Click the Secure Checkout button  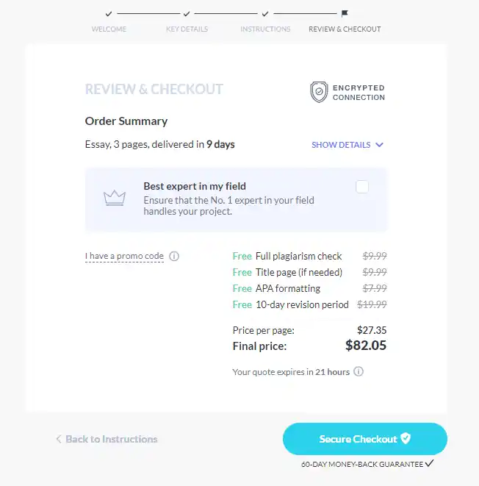pos(364,439)
